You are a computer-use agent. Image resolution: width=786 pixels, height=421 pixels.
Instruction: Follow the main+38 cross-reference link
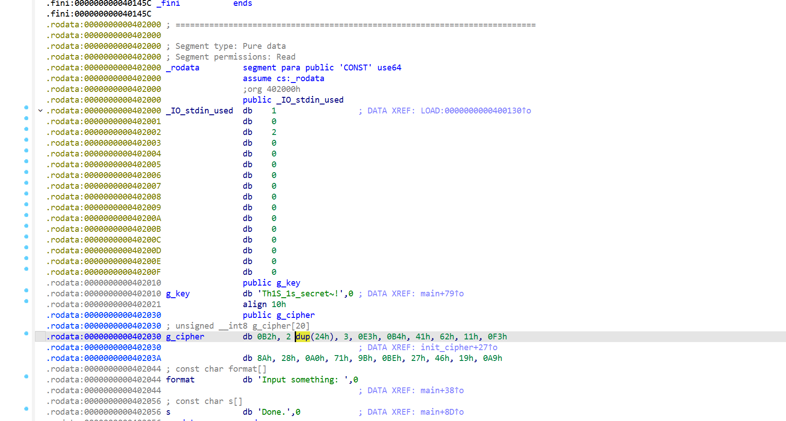click(x=442, y=391)
